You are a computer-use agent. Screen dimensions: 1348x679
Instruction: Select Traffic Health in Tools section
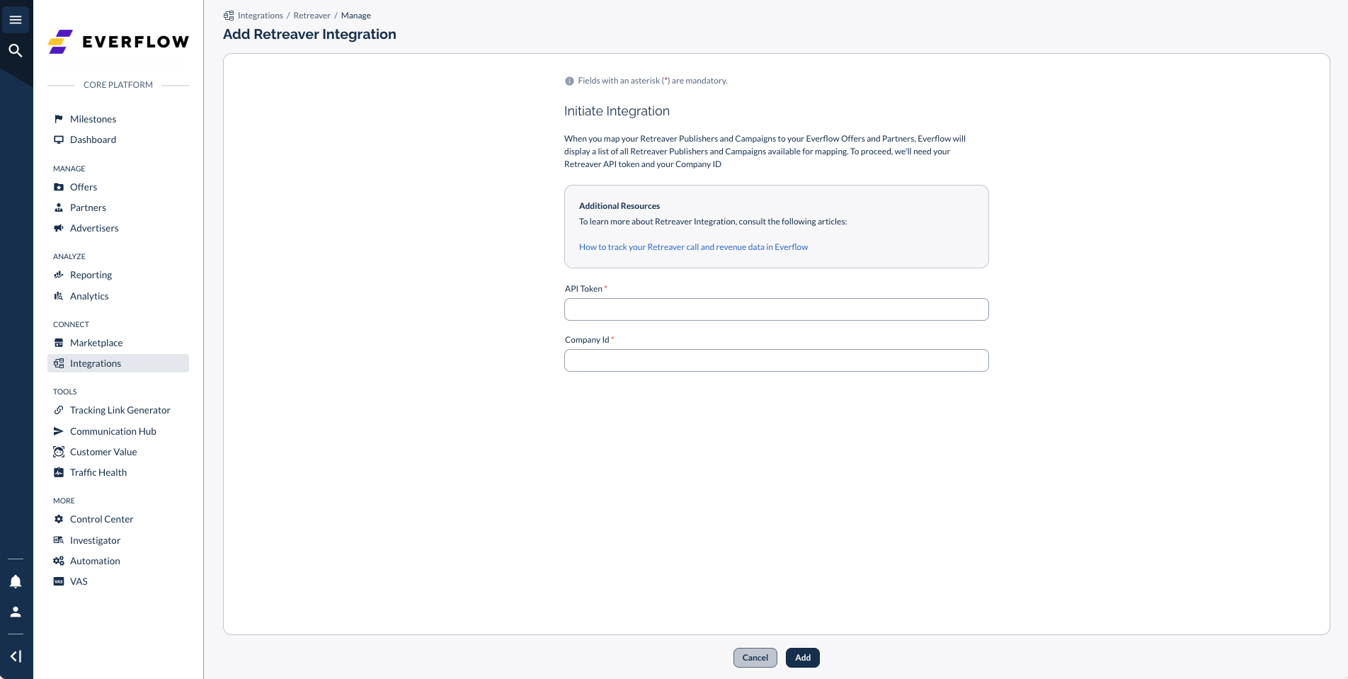click(98, 472)
